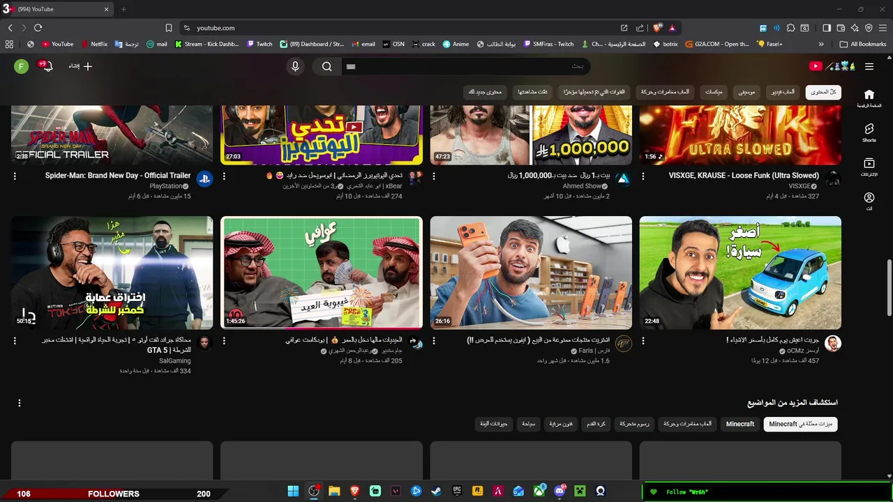Open the You profile sidebar icon
893x502 pixels.
click(x=869, y=201)
